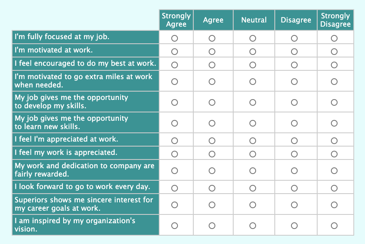Click the "Strongly Agree" column header

176,19
